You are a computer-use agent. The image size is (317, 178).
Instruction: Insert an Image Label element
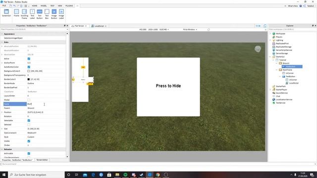[x=61, y=14]
